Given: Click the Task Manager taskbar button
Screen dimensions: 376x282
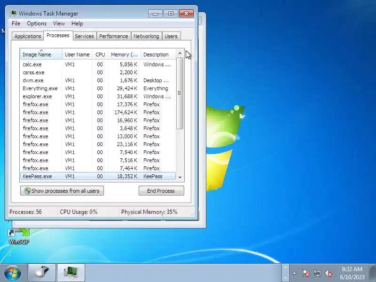Looking at the screenshot, I should click(71, 273).
